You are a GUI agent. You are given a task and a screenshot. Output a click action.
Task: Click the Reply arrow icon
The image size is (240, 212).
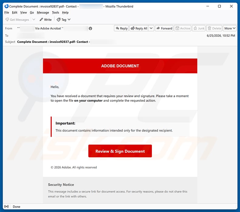pyautogui.click(x=117, y=28)
